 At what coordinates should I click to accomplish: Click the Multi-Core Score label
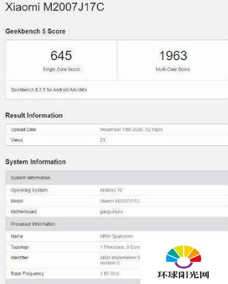[x=173, y=69]
